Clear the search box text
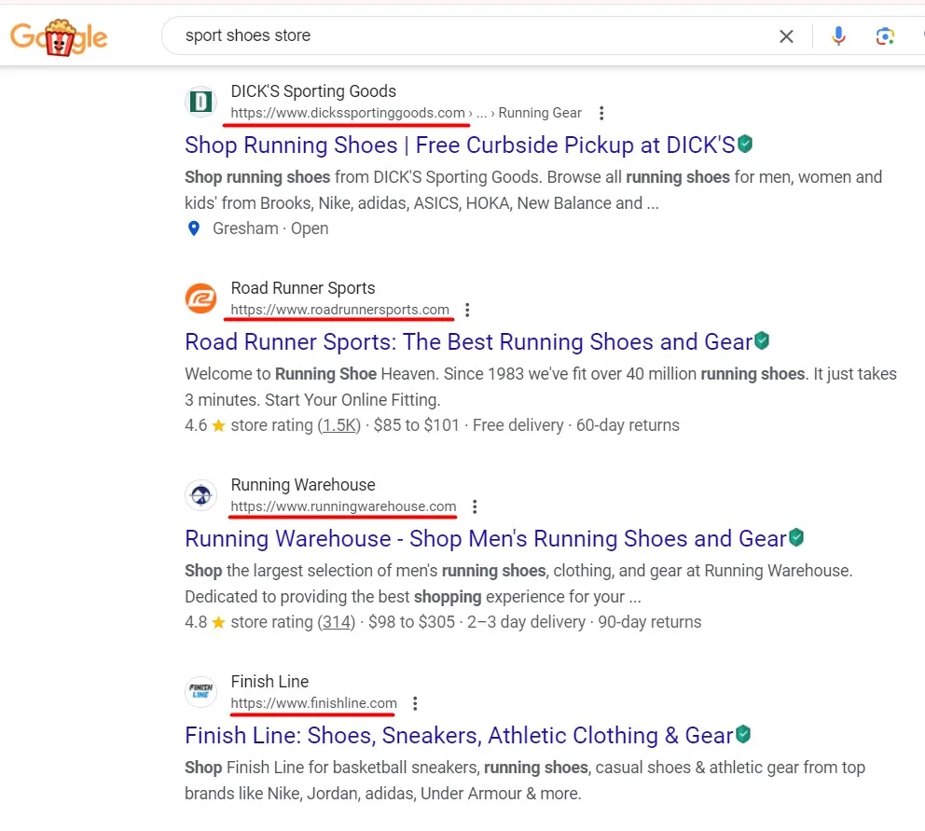925x831 pixels. tap(786, 36)
